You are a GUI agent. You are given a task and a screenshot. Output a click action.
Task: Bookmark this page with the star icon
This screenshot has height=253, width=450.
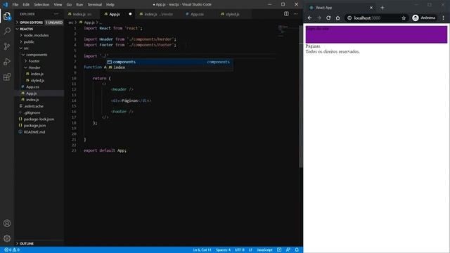coord(404,18)
